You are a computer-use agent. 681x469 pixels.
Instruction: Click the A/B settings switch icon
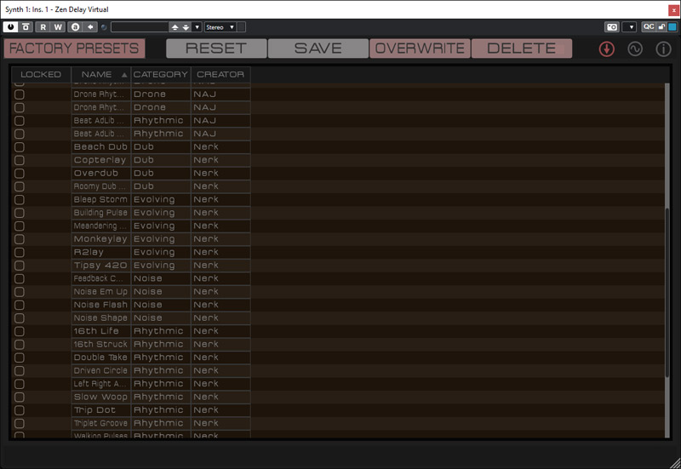(75, 27)
